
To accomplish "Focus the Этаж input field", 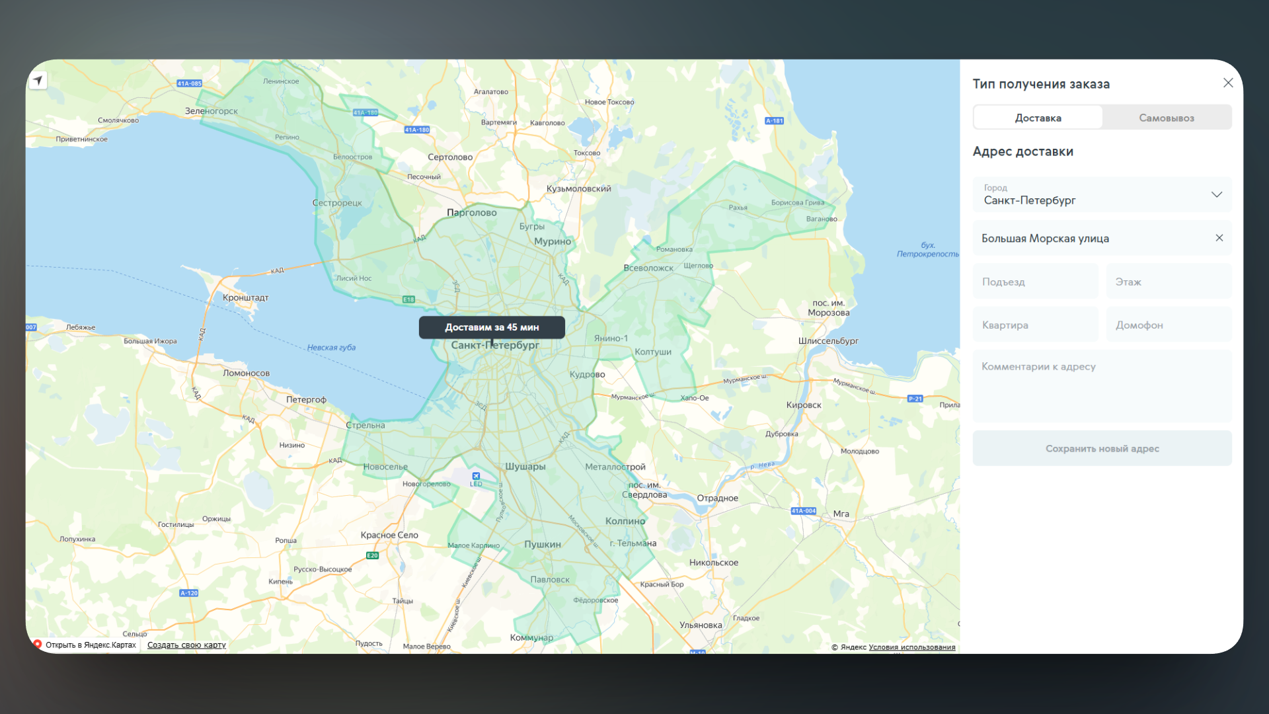I will (1168, 282).
